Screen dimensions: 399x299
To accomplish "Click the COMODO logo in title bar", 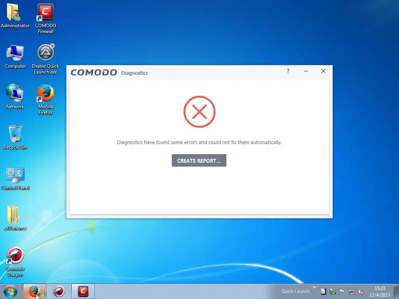I will (x=94, y=72).
